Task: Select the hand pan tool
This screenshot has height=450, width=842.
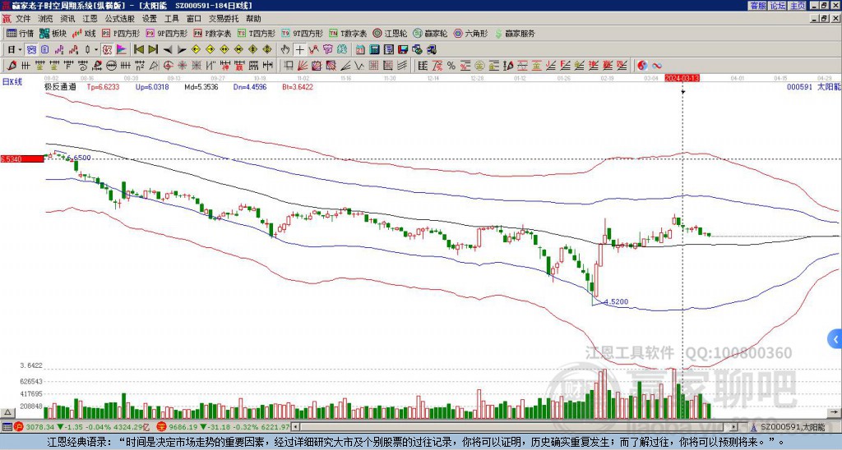Action: pyautogui.click(x=285, y=50)
